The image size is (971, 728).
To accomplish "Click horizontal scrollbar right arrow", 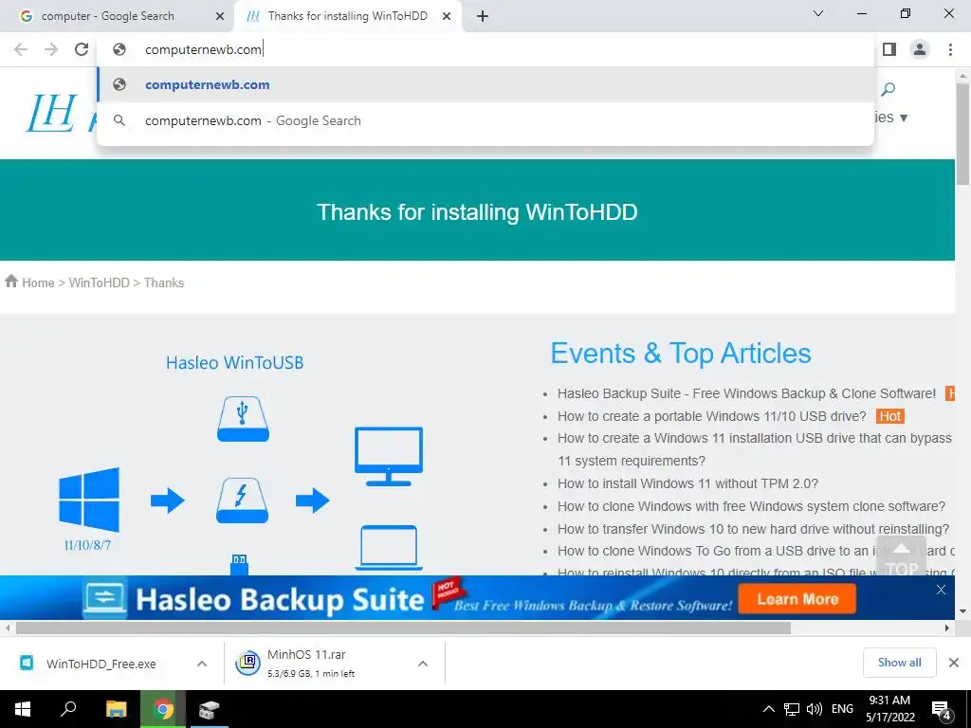I will pos(947,628).
